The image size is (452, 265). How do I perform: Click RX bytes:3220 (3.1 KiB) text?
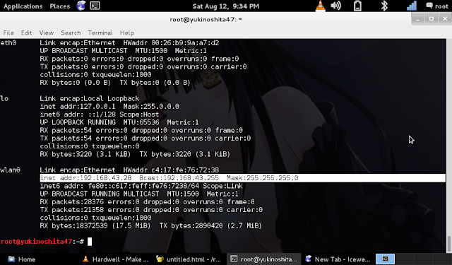85,154
